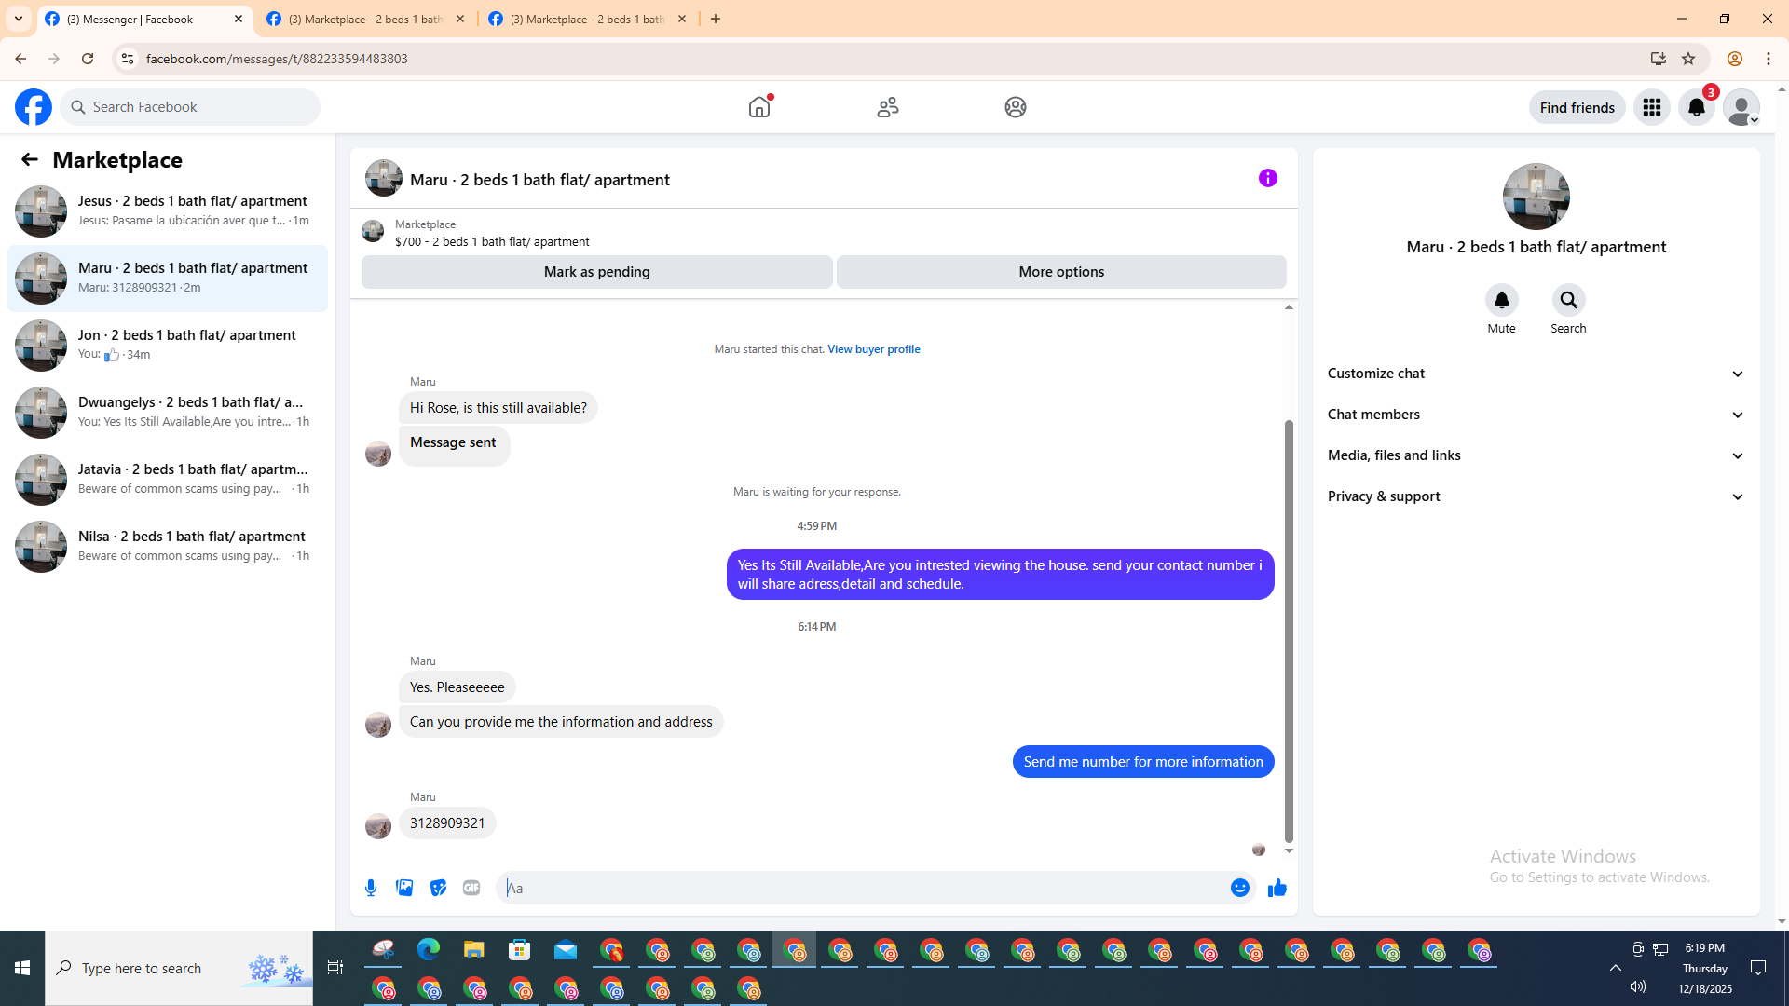Open Chrome profile icon
The height and width of the screenshot is (1006, 1789).
pos(1735,59)
